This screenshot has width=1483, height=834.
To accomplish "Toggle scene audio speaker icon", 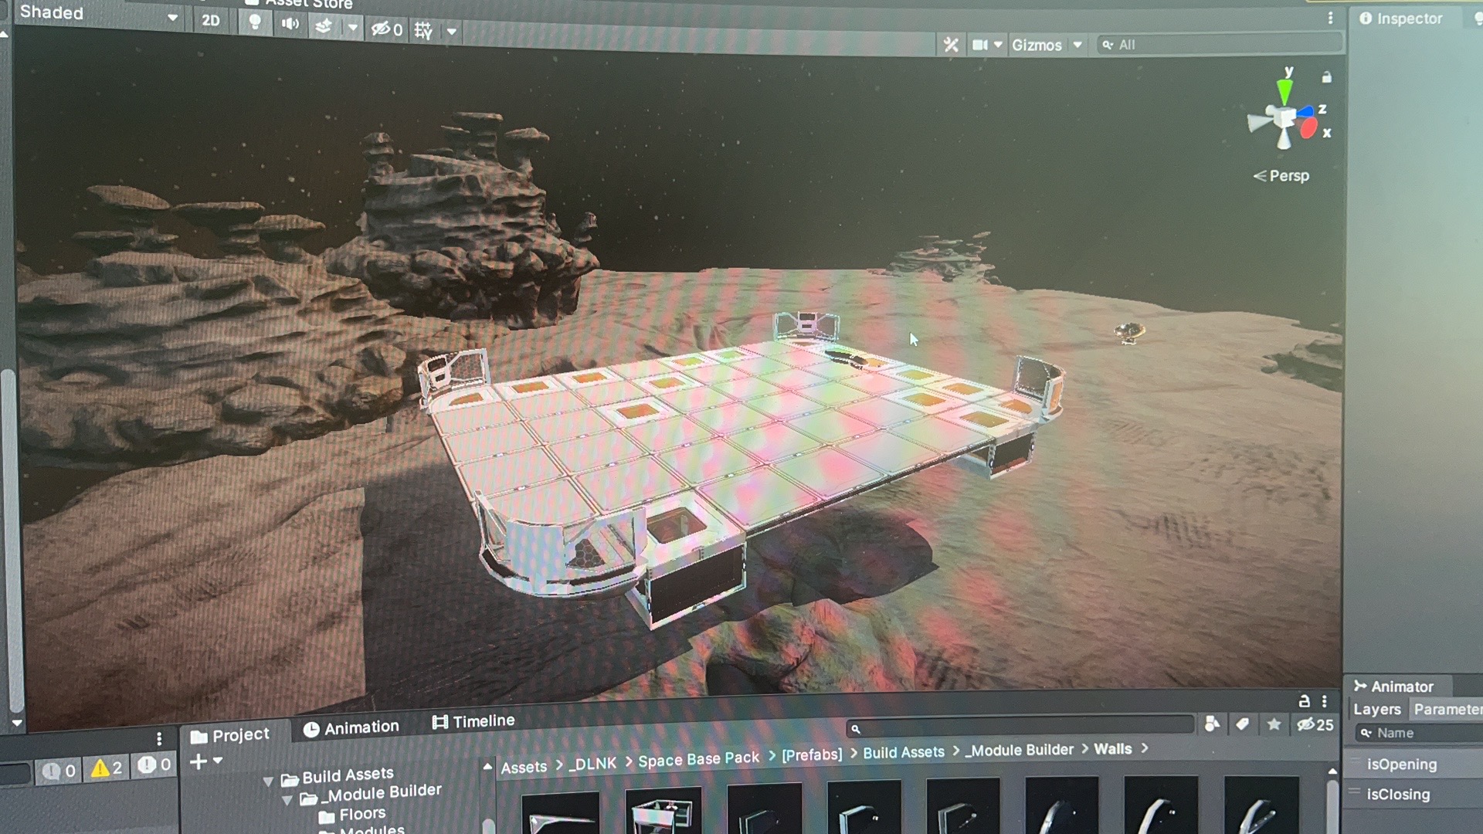I will [x=290, y=24].
